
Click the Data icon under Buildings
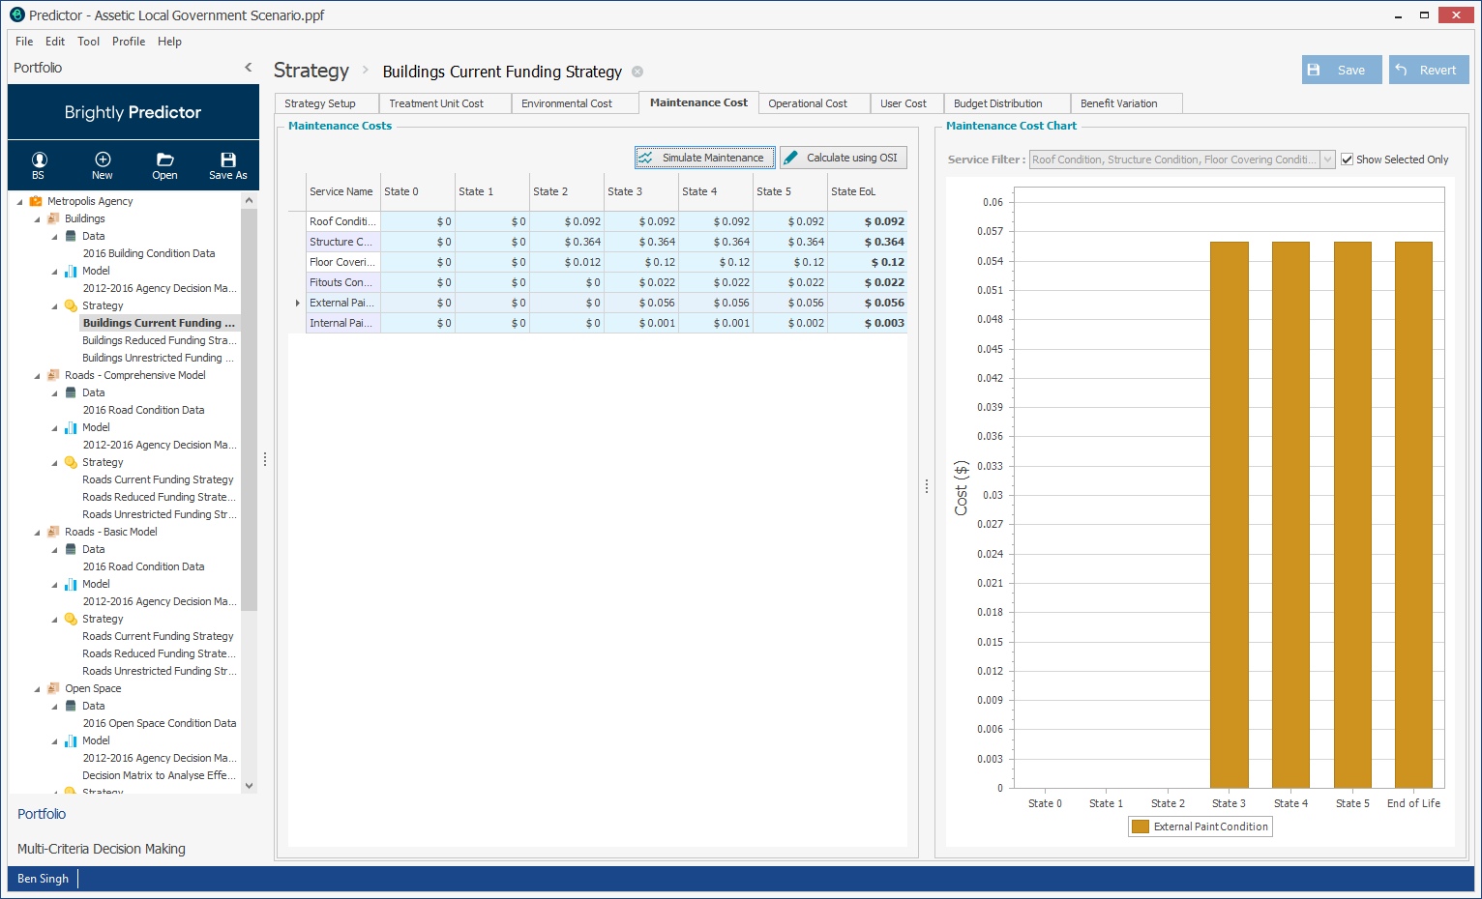[71, 236]
